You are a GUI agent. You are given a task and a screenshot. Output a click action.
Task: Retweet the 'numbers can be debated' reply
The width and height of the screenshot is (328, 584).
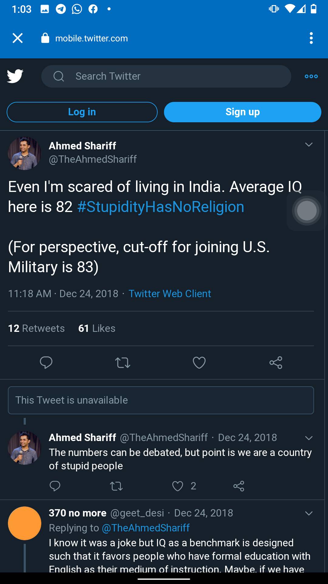tap(116, 486)
